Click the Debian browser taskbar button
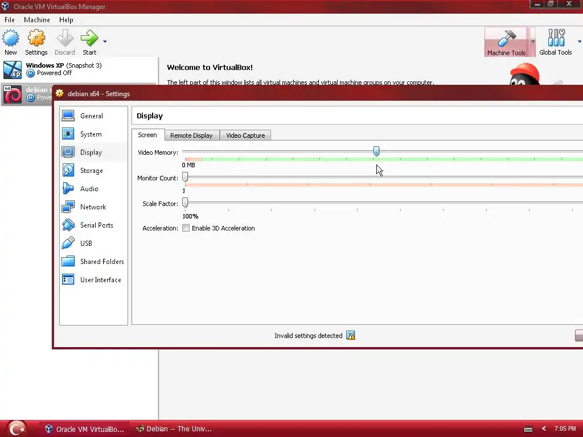This screenshot has width=583, height=437. pos(174,429)
